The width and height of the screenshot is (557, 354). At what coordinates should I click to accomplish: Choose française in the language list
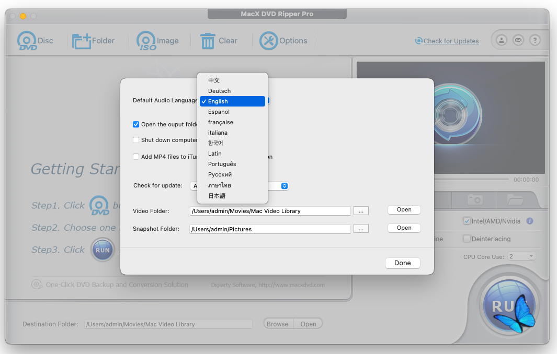click(232, 122)
